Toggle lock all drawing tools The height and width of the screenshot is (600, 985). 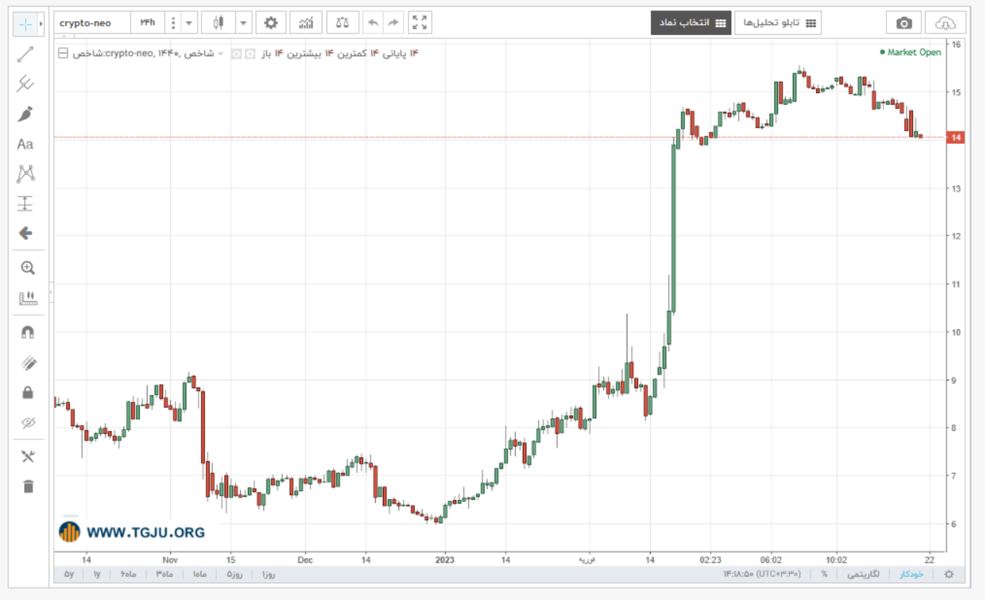point(28,393)
